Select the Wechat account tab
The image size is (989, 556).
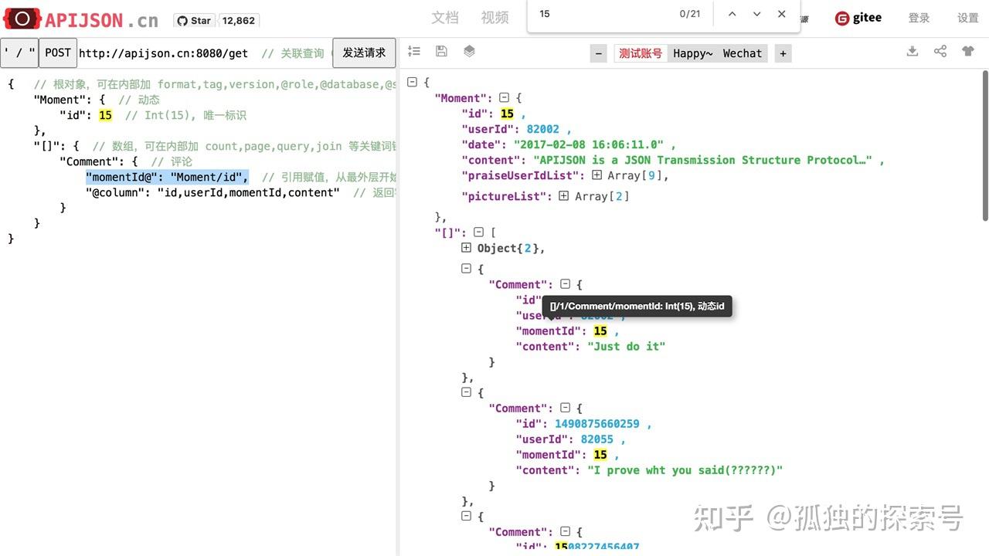pos(743,53)
